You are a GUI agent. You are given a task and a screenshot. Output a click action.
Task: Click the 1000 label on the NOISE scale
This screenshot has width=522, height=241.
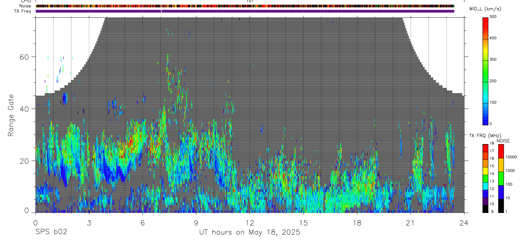point(510,171)
